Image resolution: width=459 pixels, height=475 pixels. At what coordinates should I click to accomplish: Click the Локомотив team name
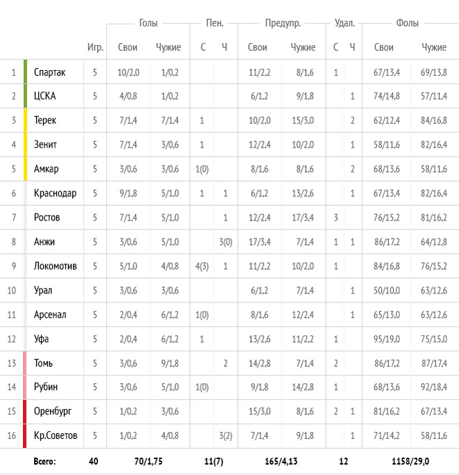tap(55, 266)
